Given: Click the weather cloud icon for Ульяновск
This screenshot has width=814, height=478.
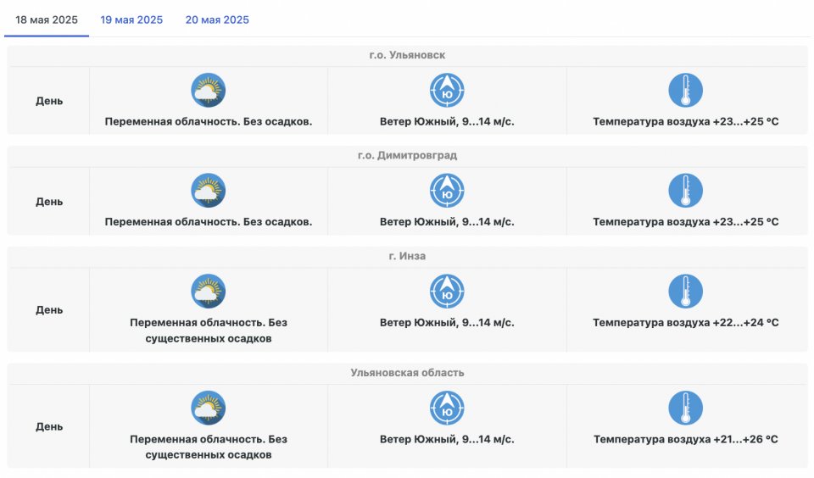Looking at the screenshot, I should click(x=209, y=91).
